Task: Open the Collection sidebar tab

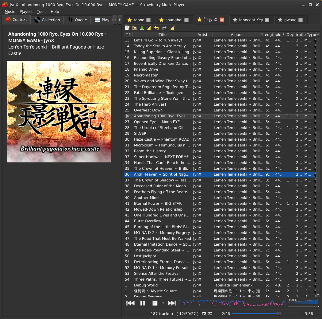Action: tap(47, 20)
